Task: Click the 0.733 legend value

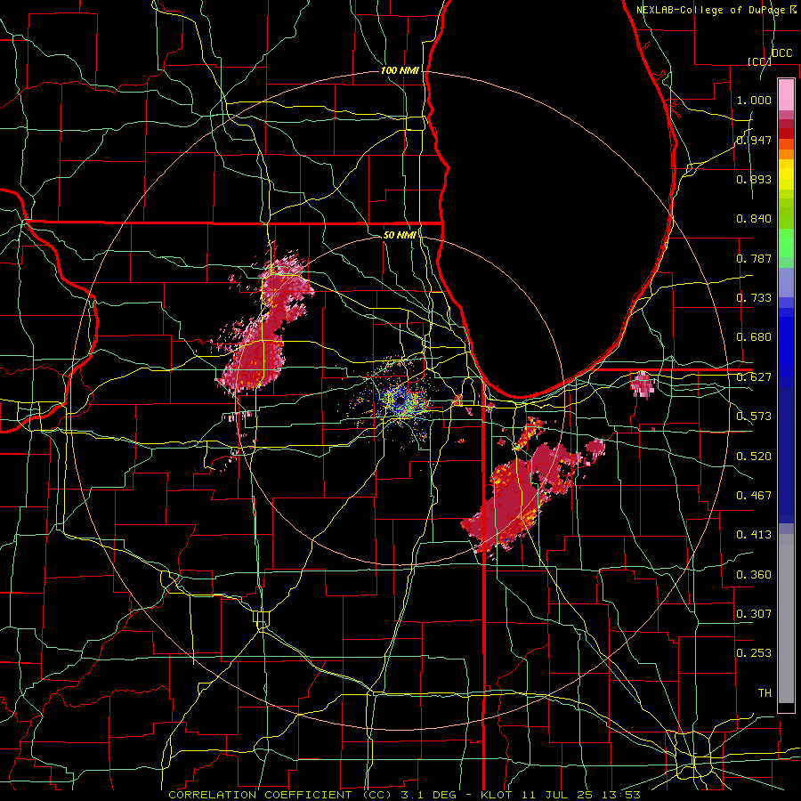Action: pos(754,298)
